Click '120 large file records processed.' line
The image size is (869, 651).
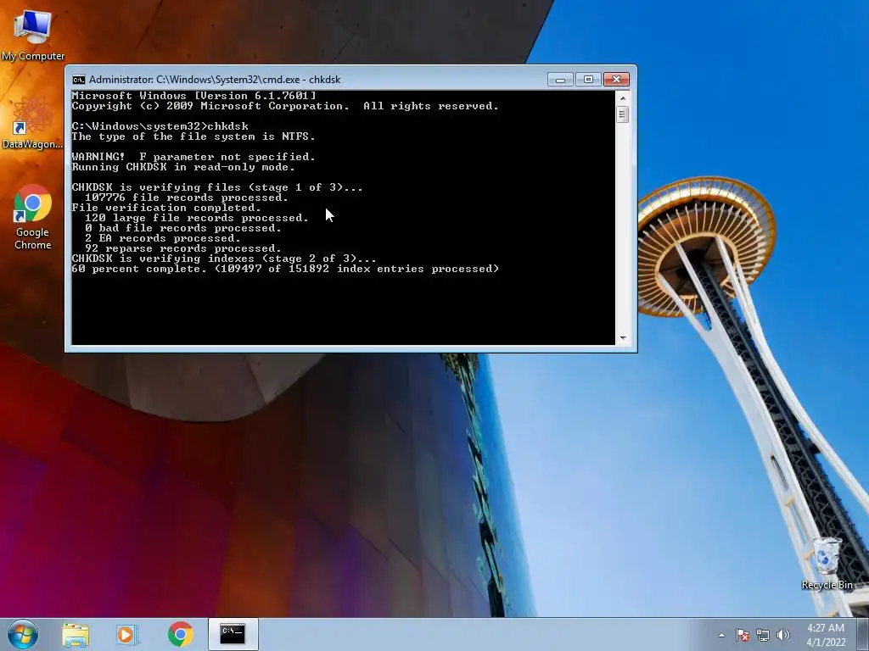(197, 218)
